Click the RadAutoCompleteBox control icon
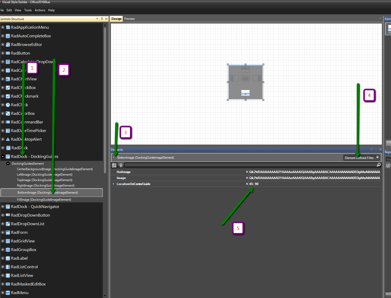Image resolution: width=391 pixels, height=298 pixels. [8, 36]
